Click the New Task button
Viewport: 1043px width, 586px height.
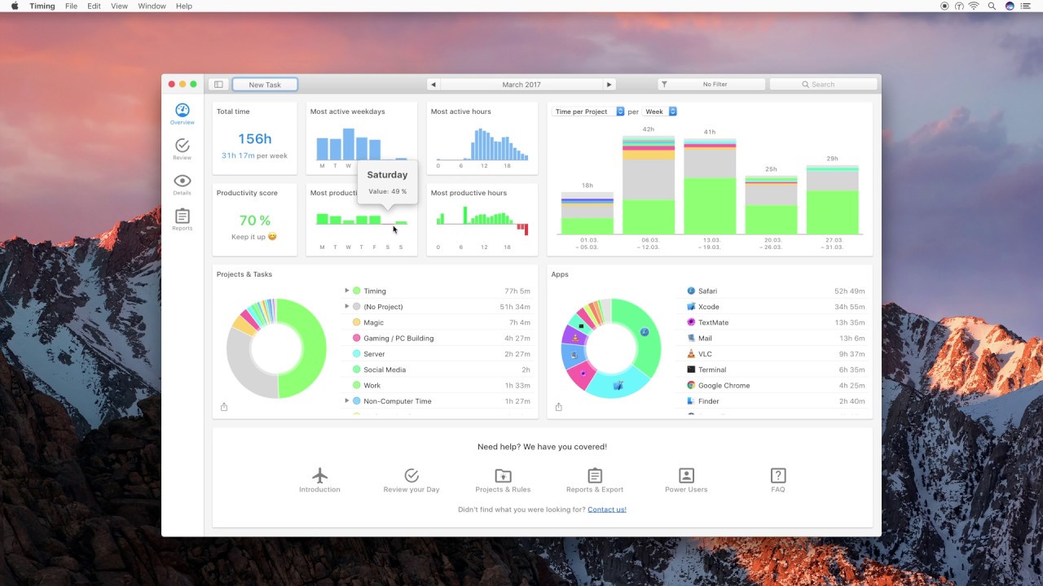(x=265, y=85)
